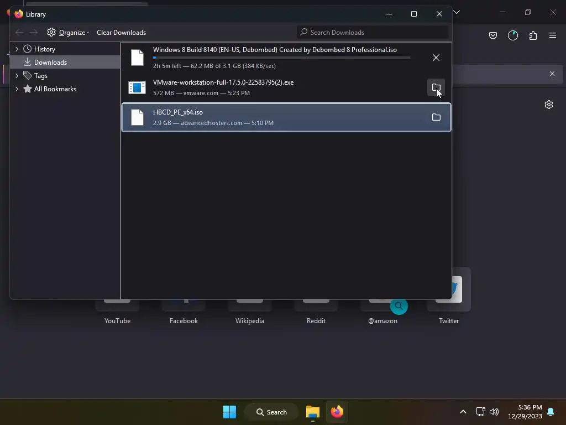Open the clock and date in the taskbar
Image resolution: width=566 pixels, height=425 pixels.
point(525,412)
